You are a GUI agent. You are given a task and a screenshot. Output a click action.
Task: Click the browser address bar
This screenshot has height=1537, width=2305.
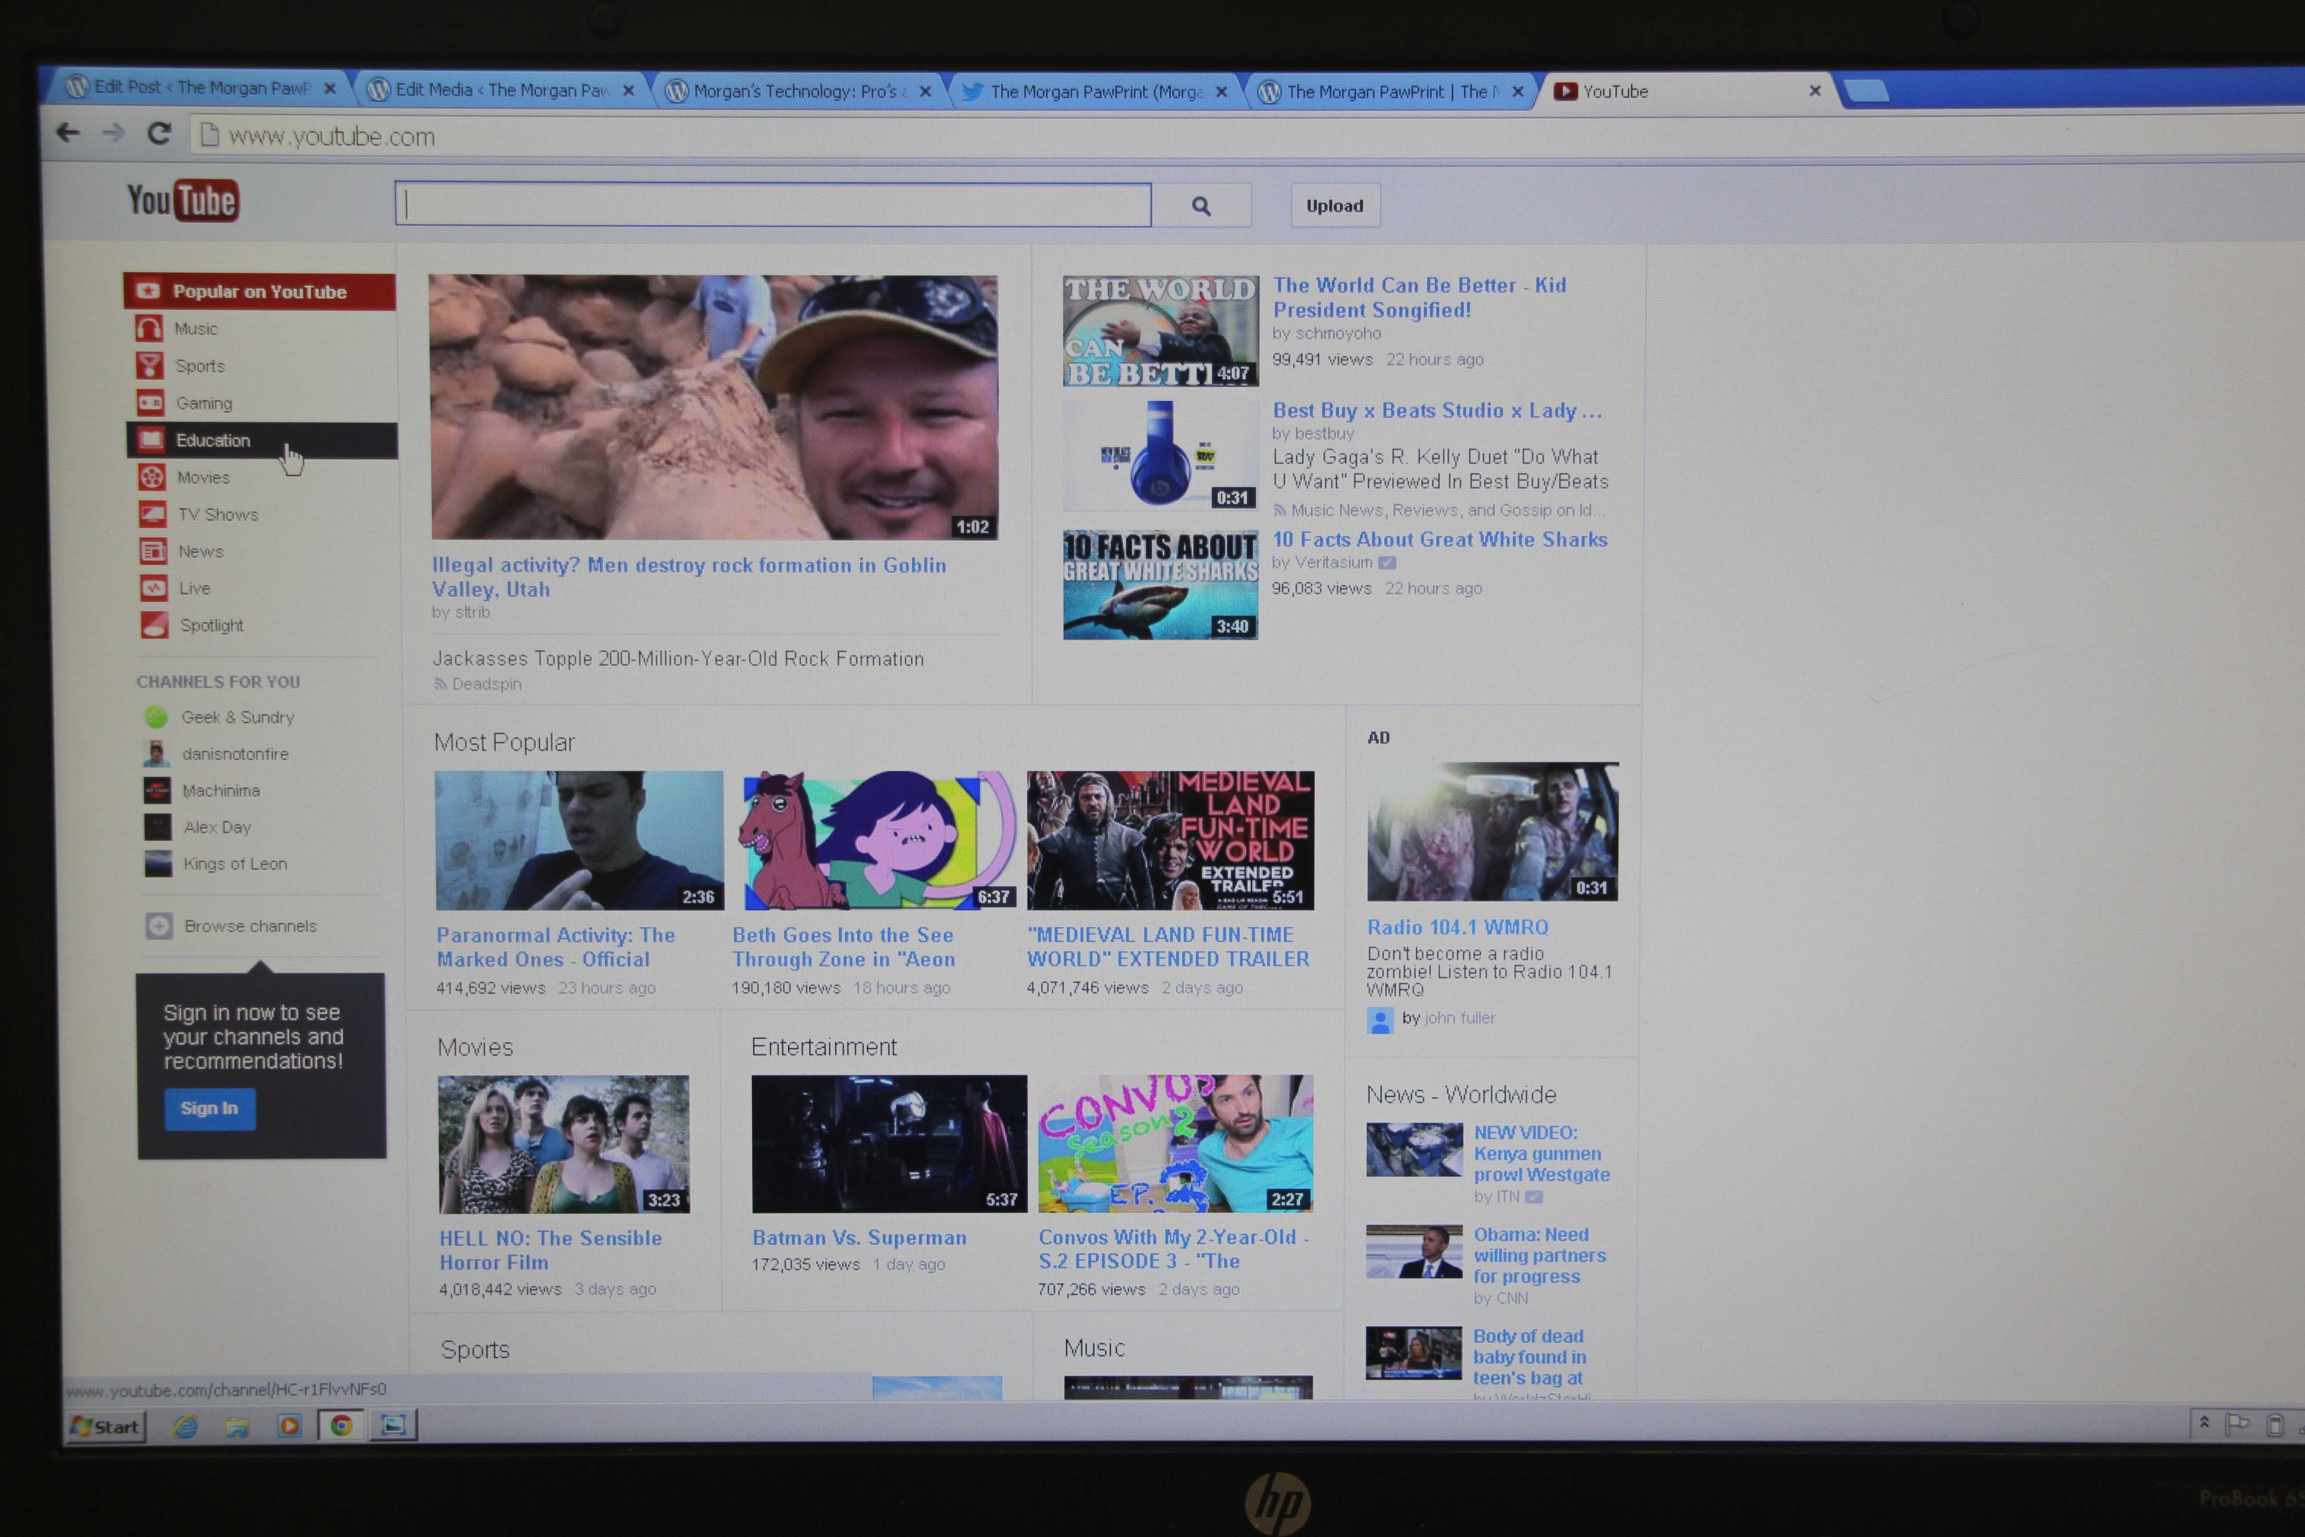1245,136
